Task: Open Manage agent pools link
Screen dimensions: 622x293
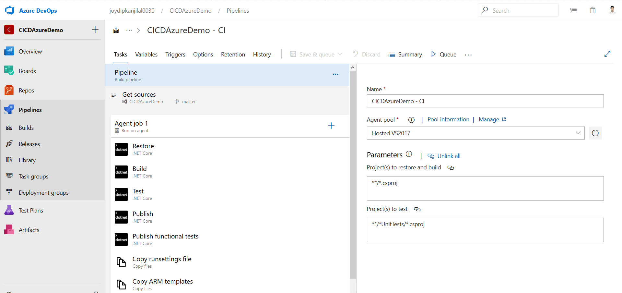Action: click(x=492, y=119)
